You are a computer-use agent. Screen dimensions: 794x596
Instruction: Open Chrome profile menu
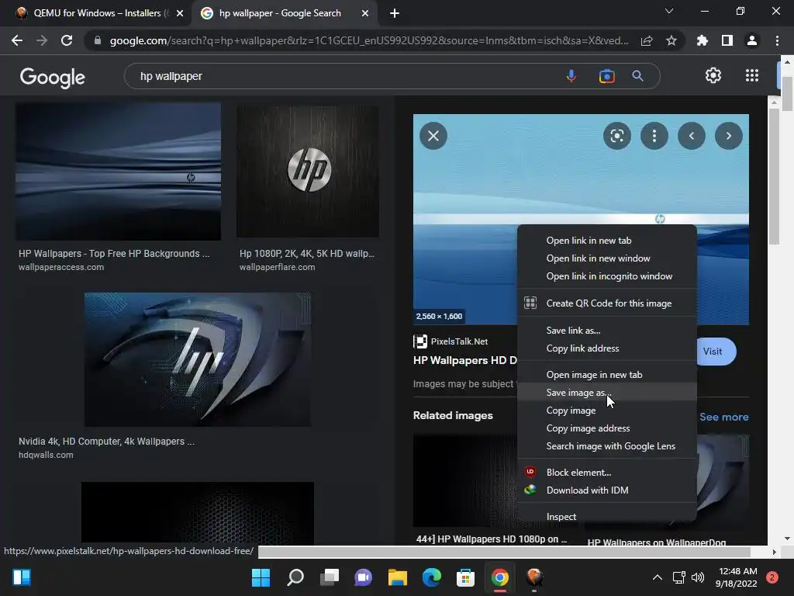(x=752, y=40)
